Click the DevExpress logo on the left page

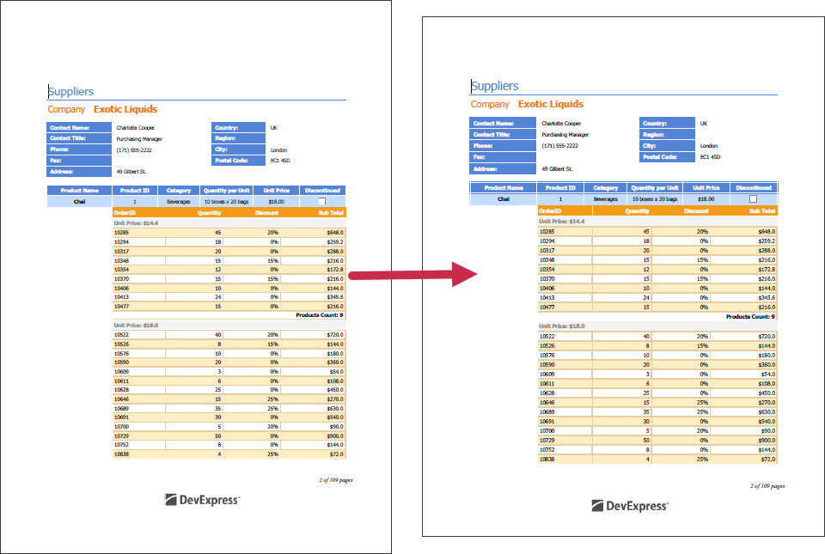click(x=202, y=498)
